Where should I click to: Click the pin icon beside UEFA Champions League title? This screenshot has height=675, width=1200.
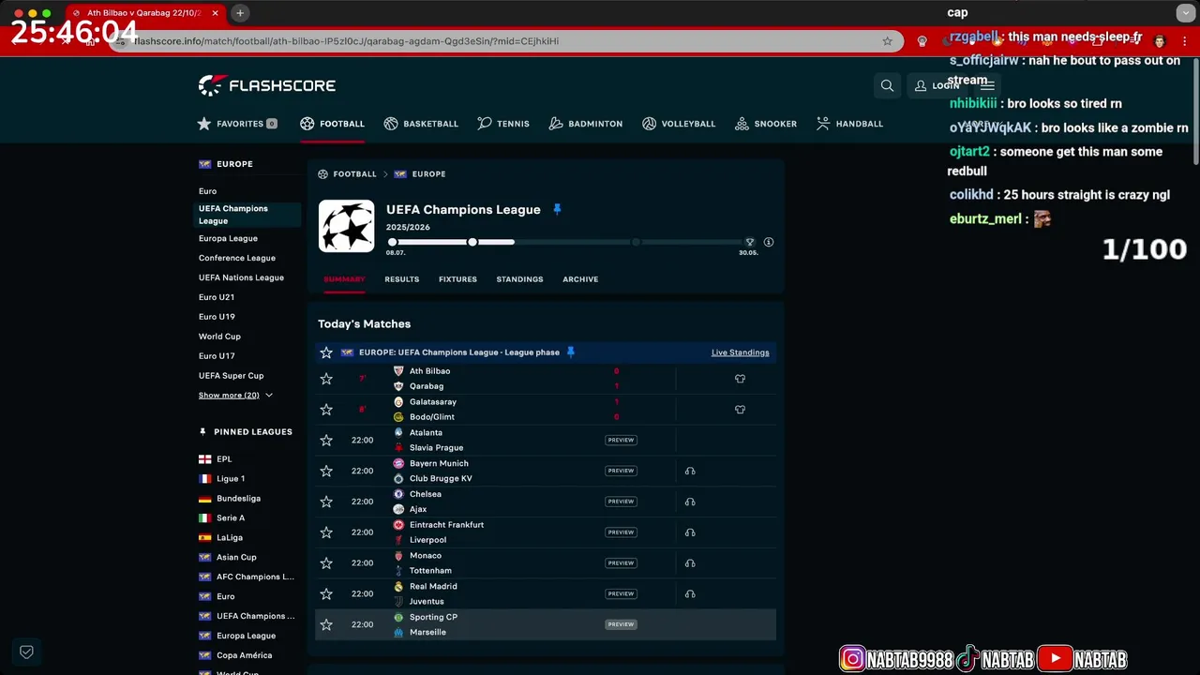click(x=557, y=210)
